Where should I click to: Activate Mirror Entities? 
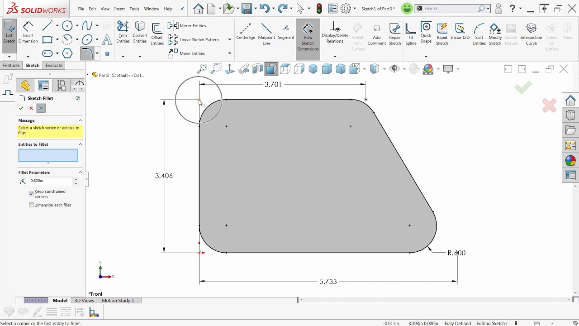pos(187,26)
